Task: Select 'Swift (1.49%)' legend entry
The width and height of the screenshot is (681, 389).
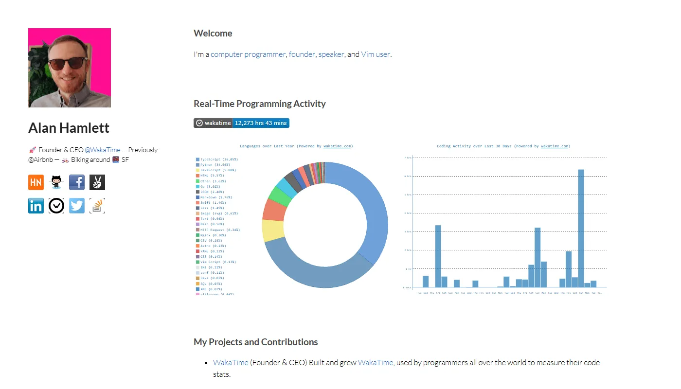Action: click(211, 203)
